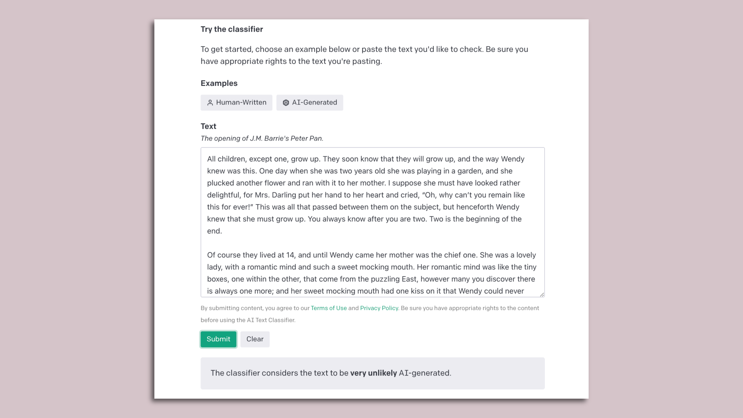The width and height of the screenshot is (743, 418).
Task: Open the Terms of Use link
Action: (x=329, y=308)
